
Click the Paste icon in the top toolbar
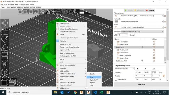click(x=47, y=11)
